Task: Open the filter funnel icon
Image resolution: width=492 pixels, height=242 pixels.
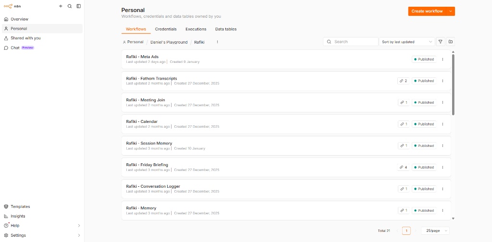Action: tap(441, 42)
